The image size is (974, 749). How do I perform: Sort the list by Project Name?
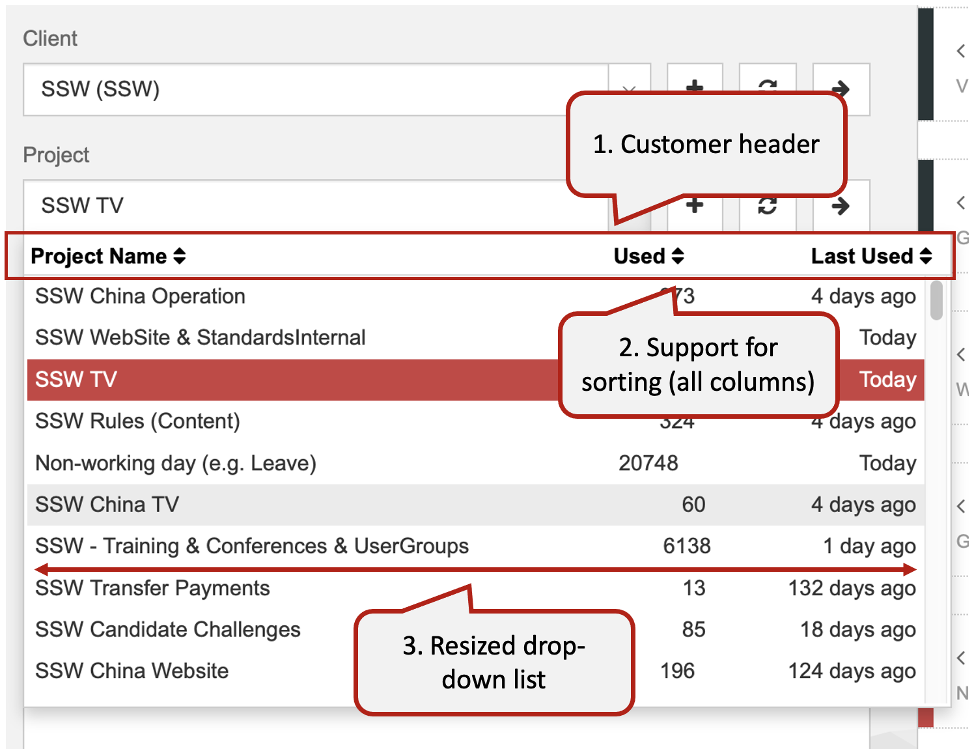coord(108,257)
